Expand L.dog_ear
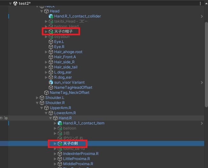This screenshot has height=168, width=208. (x=46, y=72)
